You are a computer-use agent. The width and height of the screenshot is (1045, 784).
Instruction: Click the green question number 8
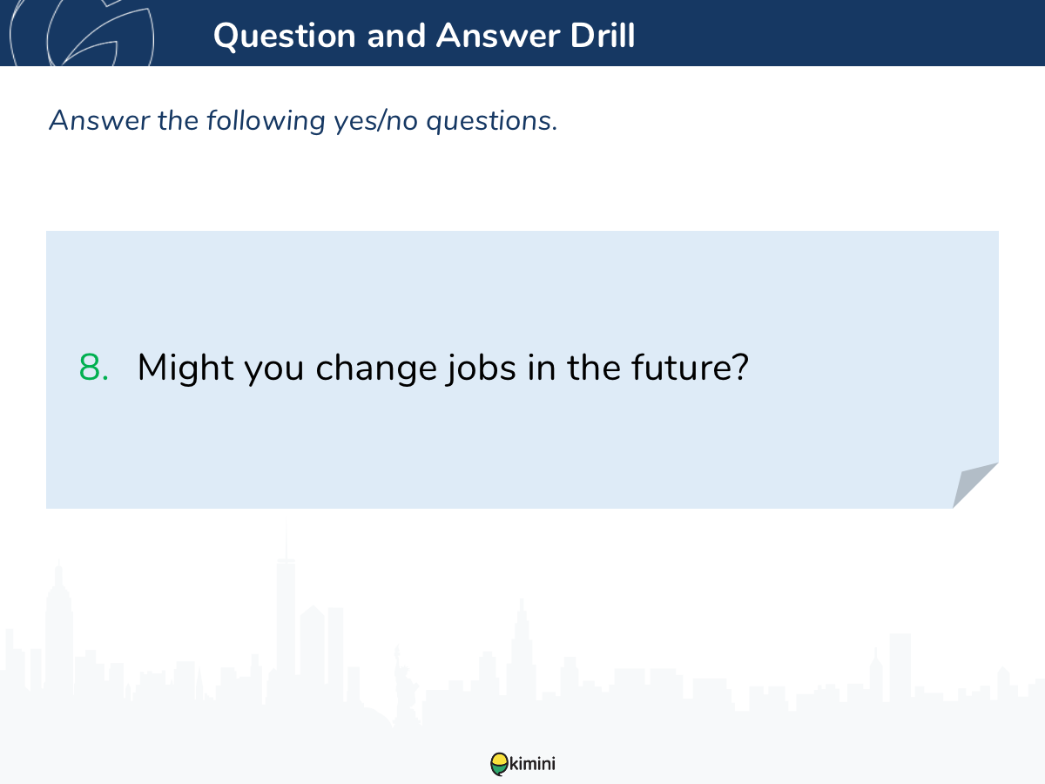tap(93, 368)
